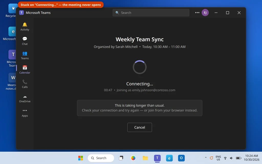
Task: Click the Microsoft Teams logo in title bar
Action: [x=21, y=13]
